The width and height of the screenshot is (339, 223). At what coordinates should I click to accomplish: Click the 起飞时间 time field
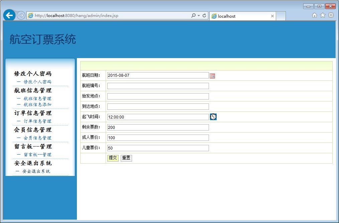click(x=158, y=117)
